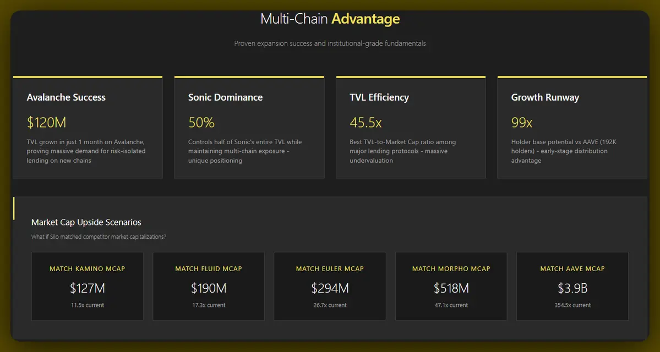Click the MATCH MORPHO MCAP label
The image size is (660, 352).
coord(451,269)
